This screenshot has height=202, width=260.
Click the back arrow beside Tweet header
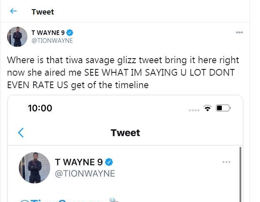pyautogui.click(x=13, y=11)
